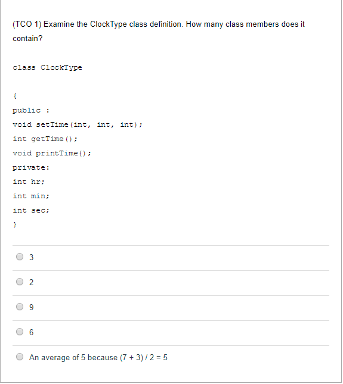Select the "An average of 5" radio button
343x384 pixels.
[20, 357]
